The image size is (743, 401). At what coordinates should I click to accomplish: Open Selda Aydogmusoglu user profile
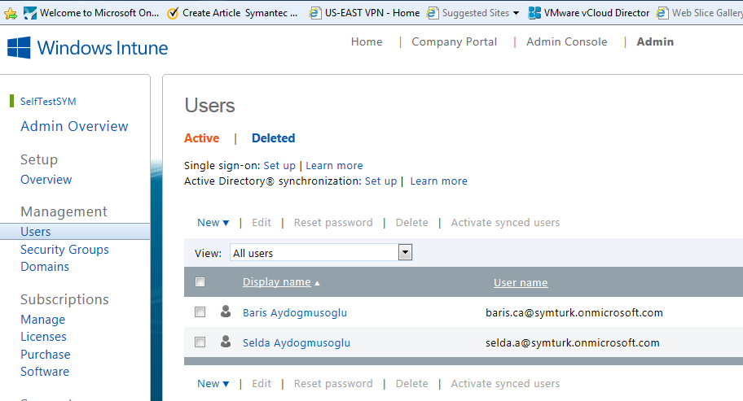[297, 342]
